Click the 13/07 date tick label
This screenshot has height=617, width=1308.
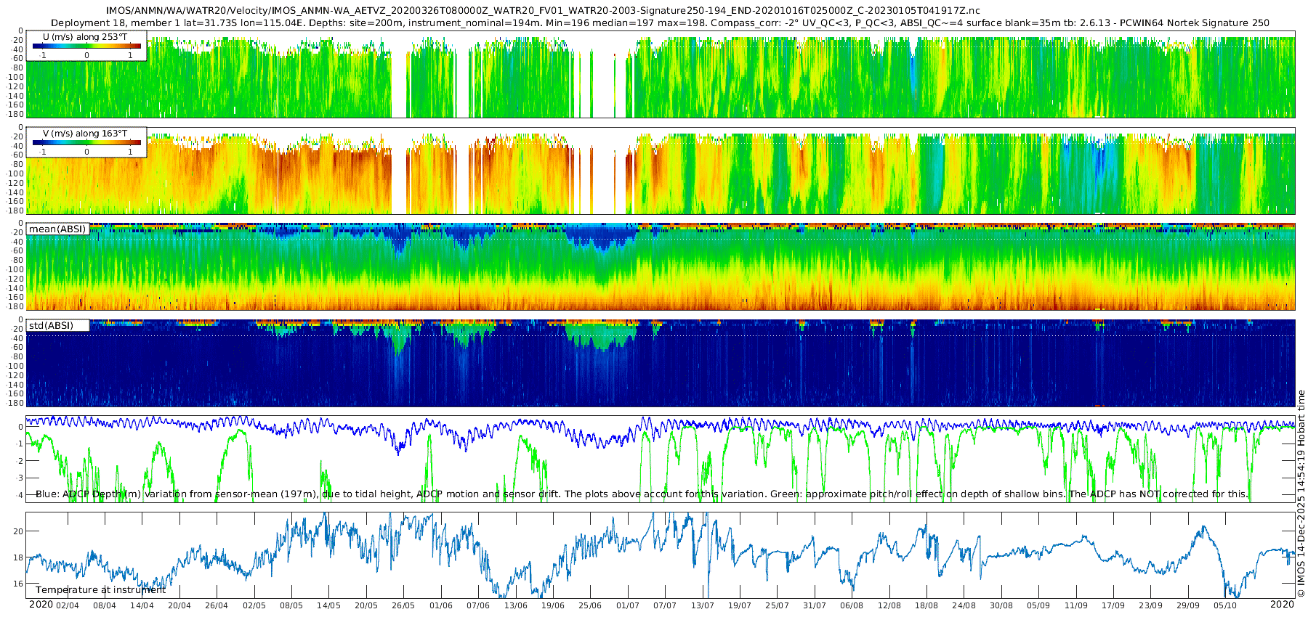pos(702,605)
